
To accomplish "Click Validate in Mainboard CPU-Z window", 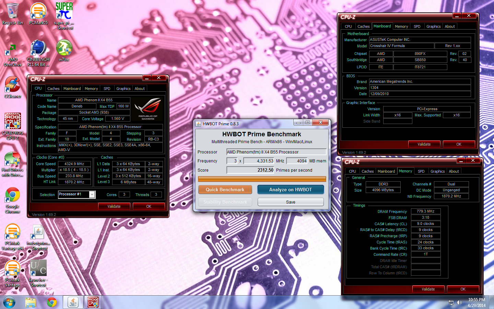I will pyautogui.click(x=424, y=144).
